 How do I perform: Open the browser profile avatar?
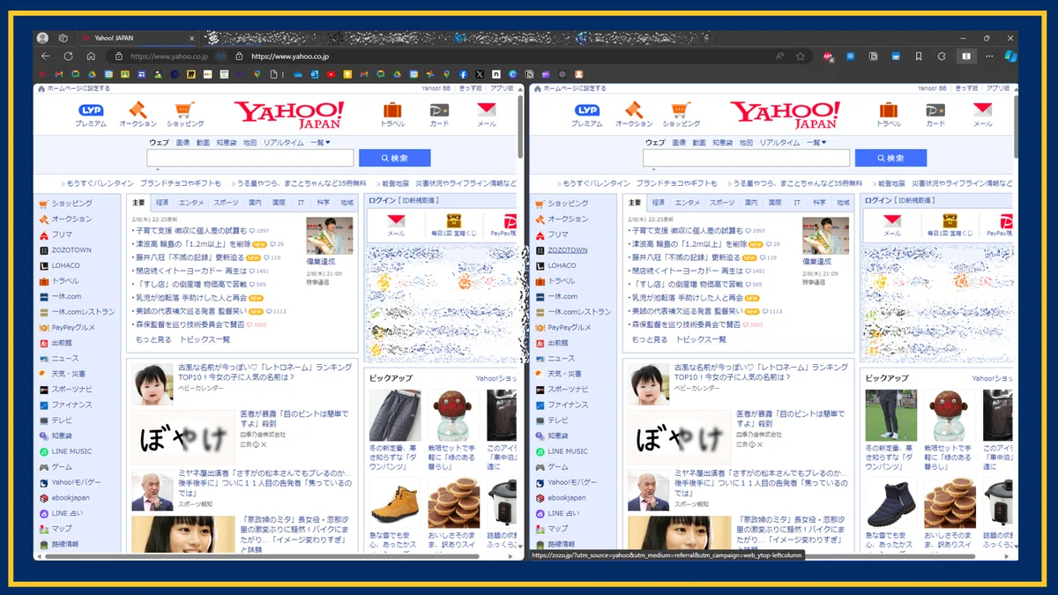[42, 39]
